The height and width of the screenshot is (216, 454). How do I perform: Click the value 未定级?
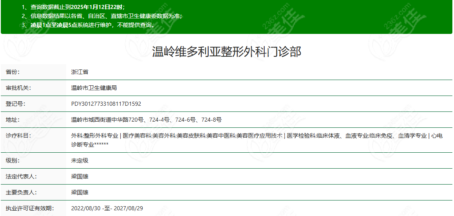coord(80,160)
